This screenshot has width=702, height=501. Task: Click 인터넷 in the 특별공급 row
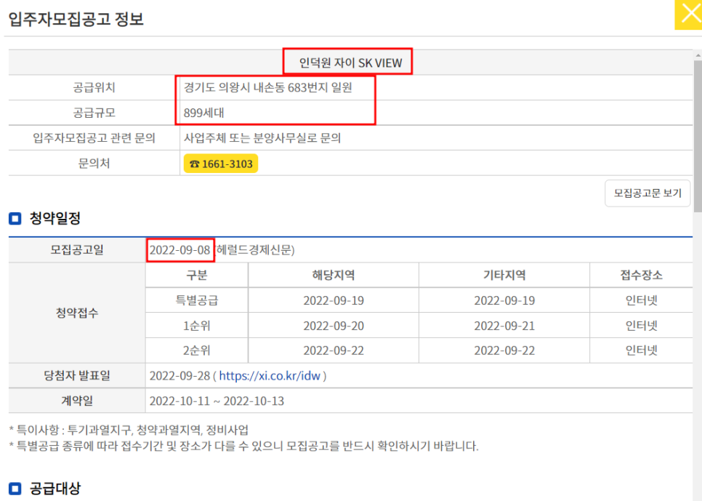click(641, 300)
